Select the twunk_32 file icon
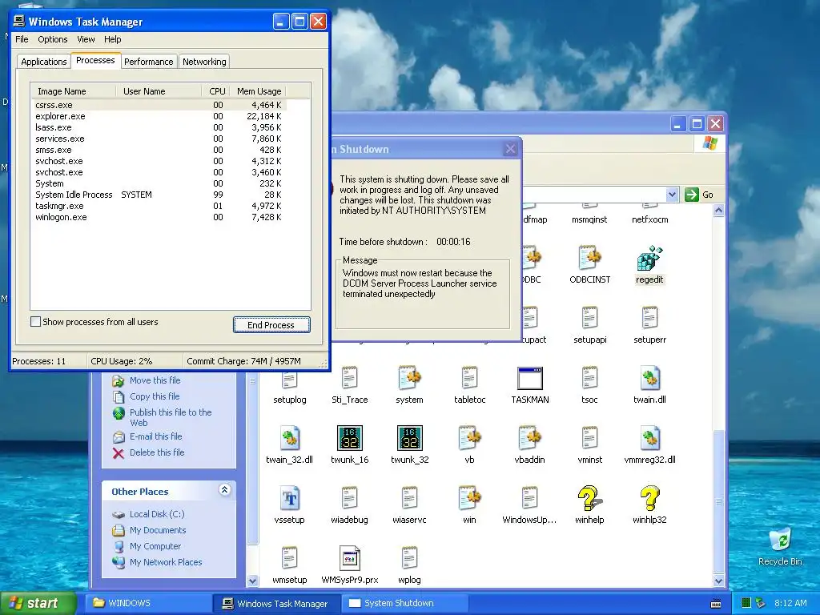The height and width of the screenshot is (615, 820). [x=409, y=438]
